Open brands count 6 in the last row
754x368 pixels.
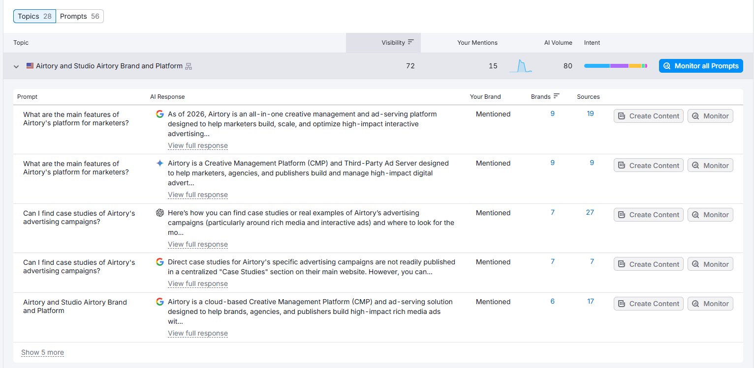(x=552, y=301)
